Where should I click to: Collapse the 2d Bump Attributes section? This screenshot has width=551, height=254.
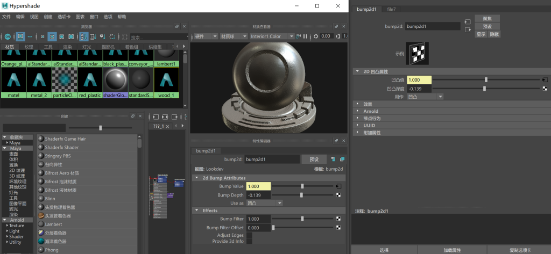click(196, 178)
